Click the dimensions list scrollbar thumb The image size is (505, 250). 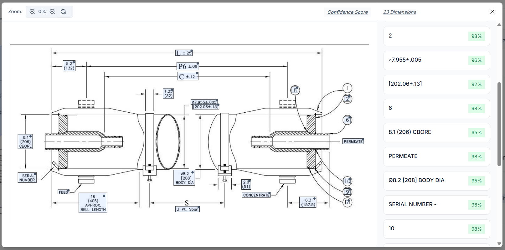coord(499,124)
